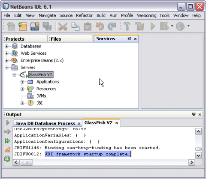Click the output vertical scrollbar up arrow
206x179 pixels.
coord(198,131)
